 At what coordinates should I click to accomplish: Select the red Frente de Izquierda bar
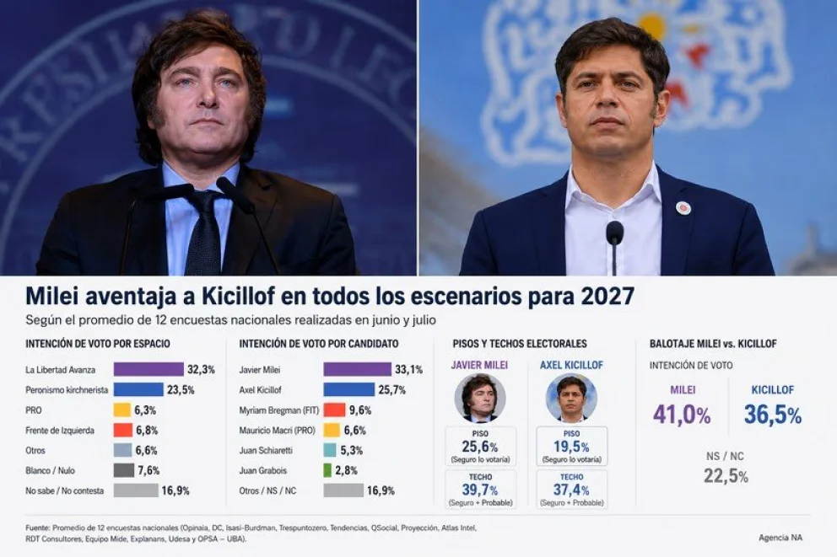tap(123, 430)
